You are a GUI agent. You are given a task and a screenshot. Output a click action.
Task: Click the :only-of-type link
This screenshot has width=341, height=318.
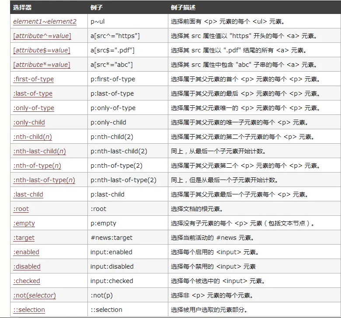pos(34,108)
